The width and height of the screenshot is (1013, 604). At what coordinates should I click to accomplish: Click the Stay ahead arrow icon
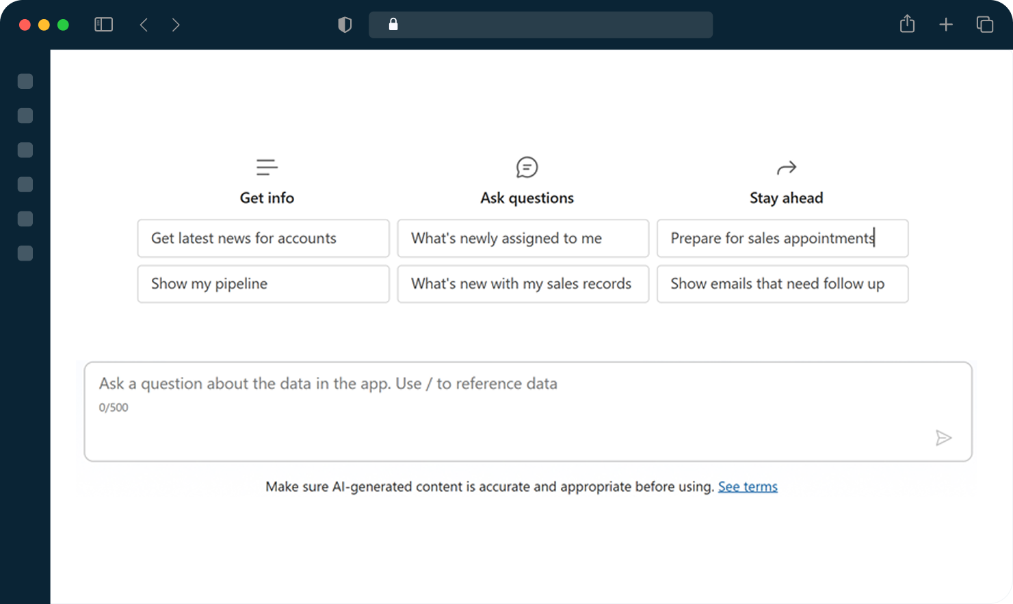click(786, 168)
